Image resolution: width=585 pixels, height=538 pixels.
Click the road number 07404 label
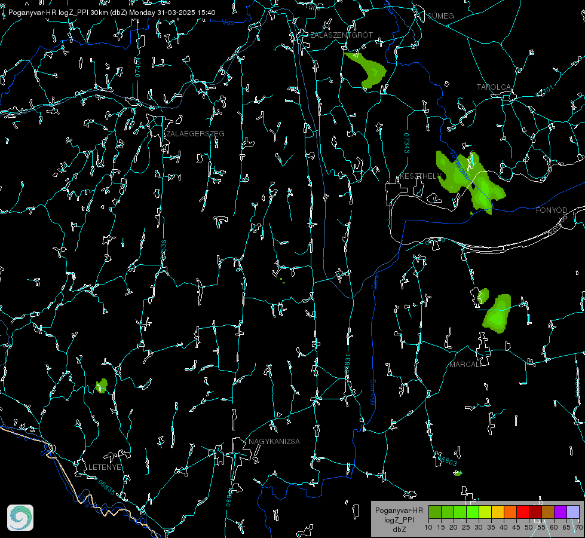138,68
